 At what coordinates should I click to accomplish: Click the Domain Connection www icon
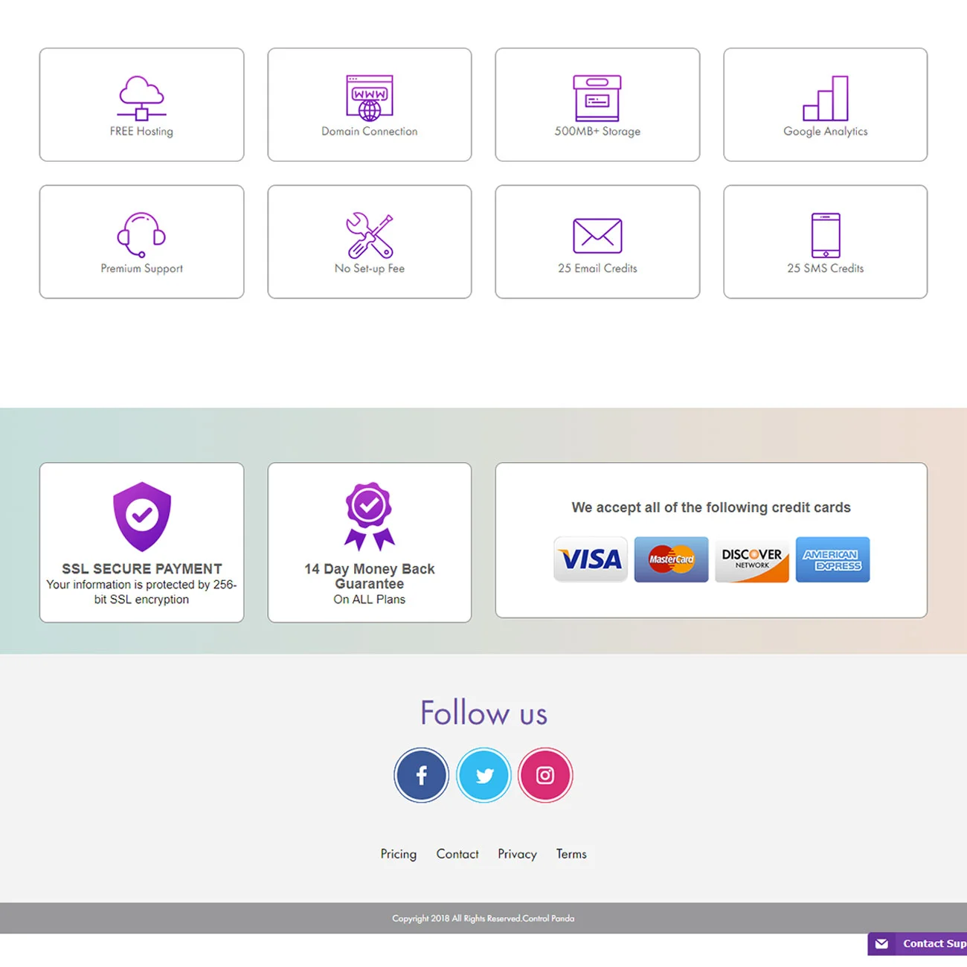pyautogui.click(x=369, y=97)
